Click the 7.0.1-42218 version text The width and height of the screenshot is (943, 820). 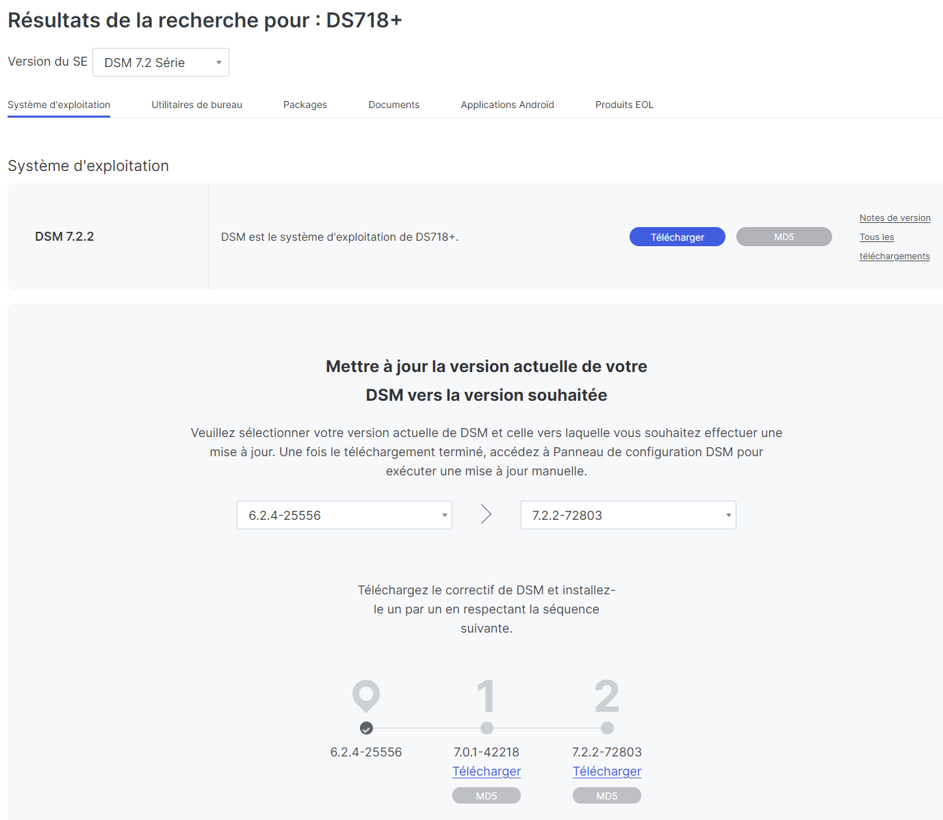pos(487,752)
